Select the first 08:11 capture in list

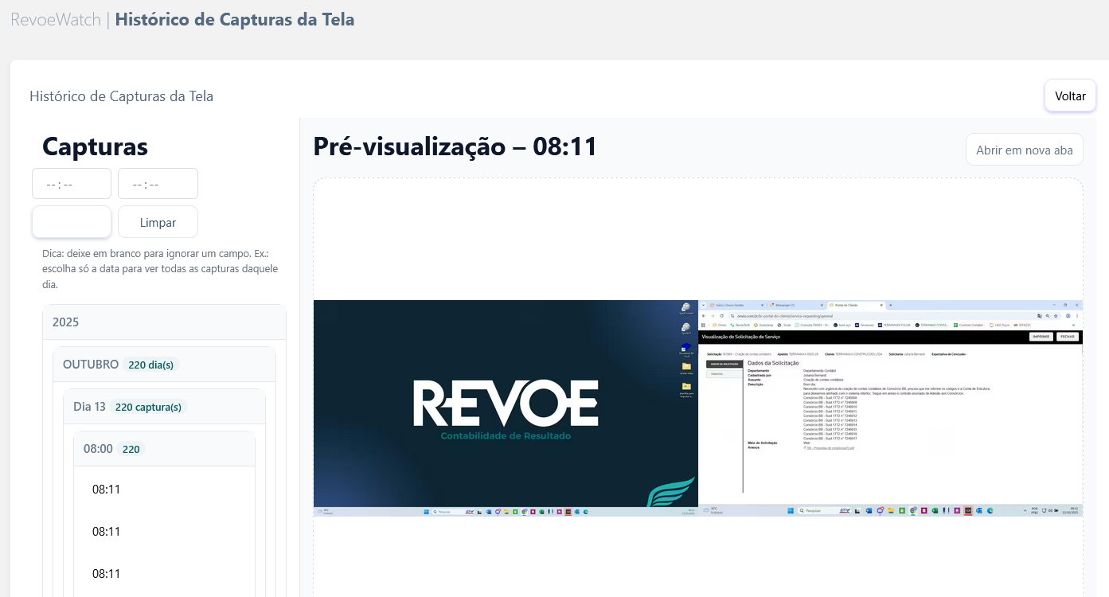point(107,490)
